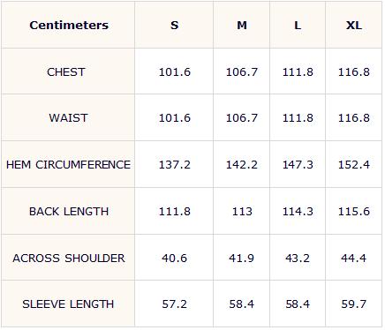
Task: Select the L size column header
Action: (x=298, y=26)
